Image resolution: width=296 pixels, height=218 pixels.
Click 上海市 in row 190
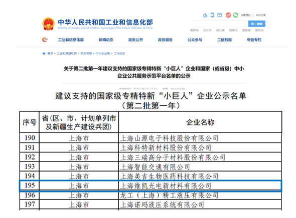[x=79, y=138]
